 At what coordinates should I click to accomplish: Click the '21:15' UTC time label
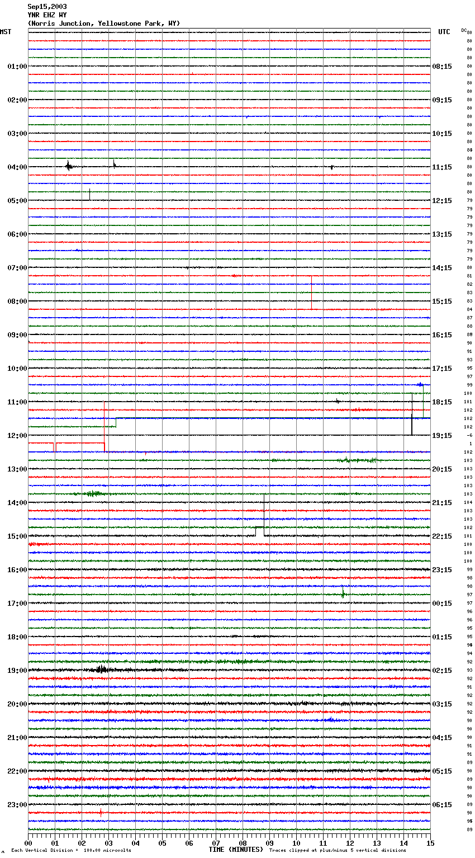coord(442,503)
